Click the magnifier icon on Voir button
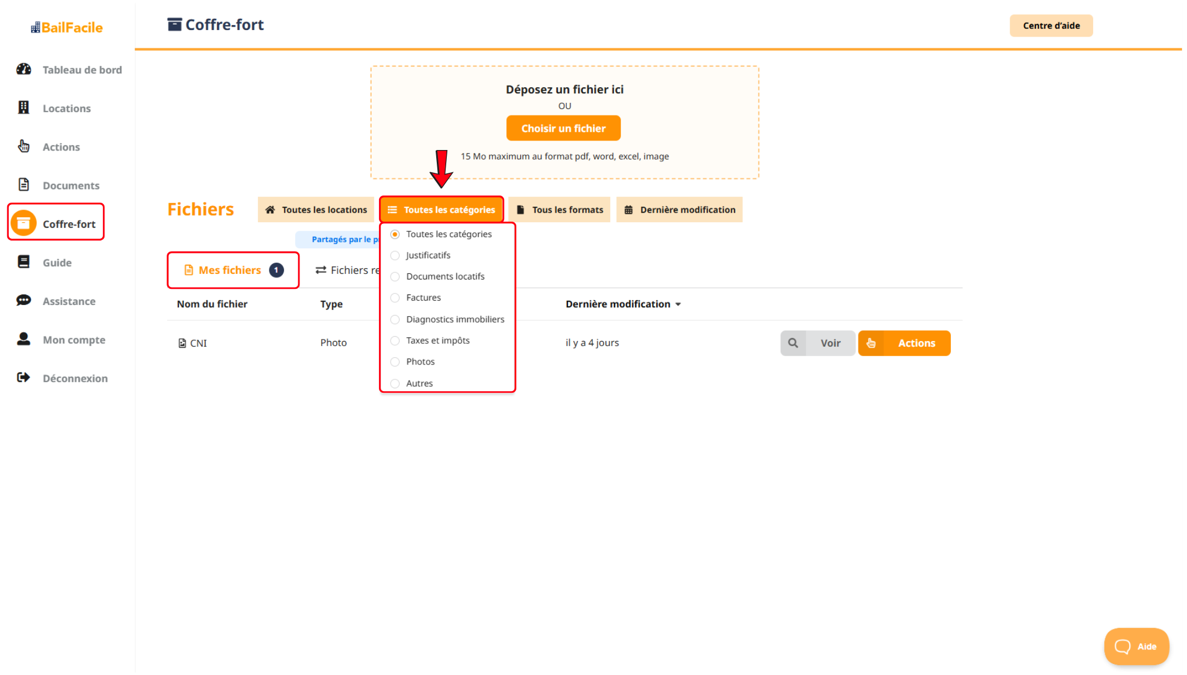1187x675 pixels. click(x=793, y=343)
